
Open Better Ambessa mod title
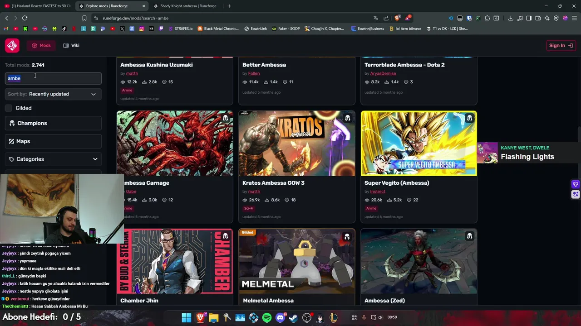coord(264,65)
